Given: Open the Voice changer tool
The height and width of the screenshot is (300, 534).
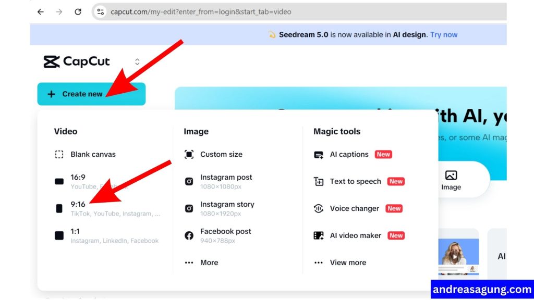Looking at the screenshot, I should point(354,208).
